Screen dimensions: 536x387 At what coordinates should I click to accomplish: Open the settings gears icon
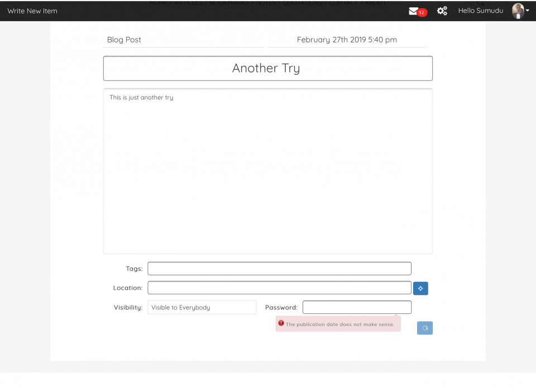pos(442,11)
